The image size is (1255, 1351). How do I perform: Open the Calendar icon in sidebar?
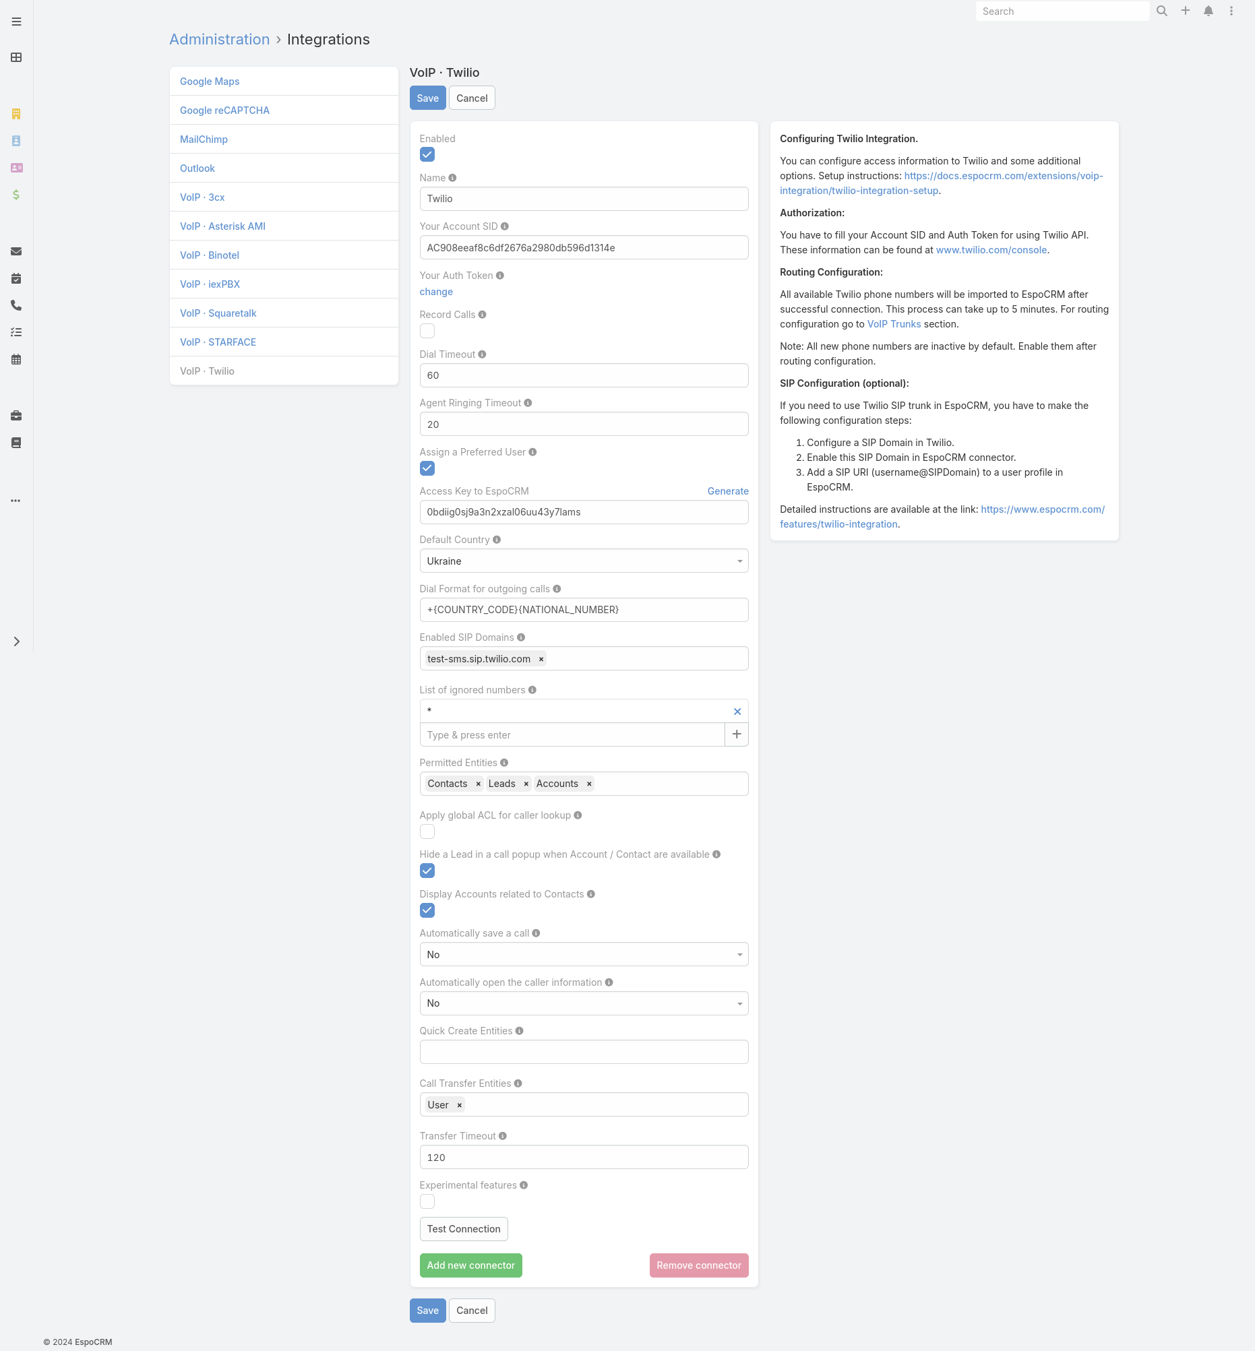point(16,360)
